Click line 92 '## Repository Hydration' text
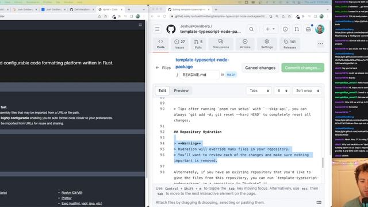 coord(198,132)
